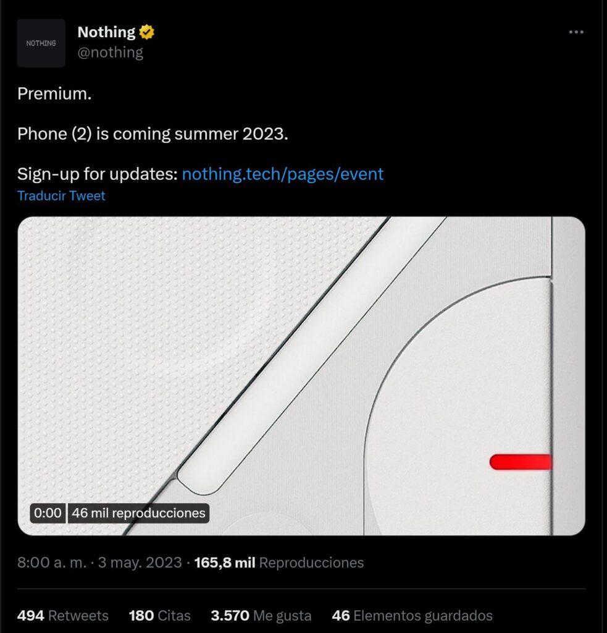The height and width of the screenshot is (633, 607).
Task: Play the Phone (2) teaser video
Action: point(301,375)
